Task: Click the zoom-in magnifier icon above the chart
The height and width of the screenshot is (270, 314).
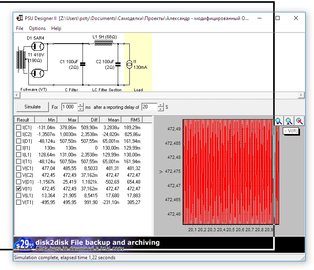Action: point(279,121)
